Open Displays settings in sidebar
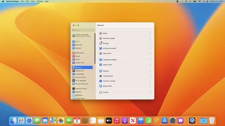The width and height of the screenshot is (225, 126). (82, 92)
